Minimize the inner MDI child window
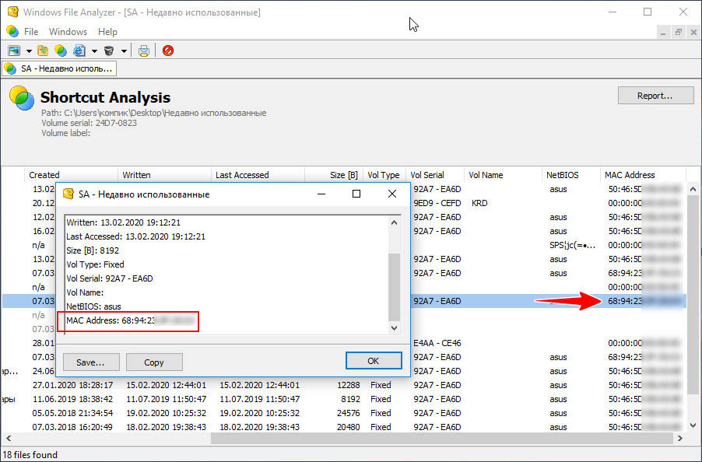 (663, 32)
